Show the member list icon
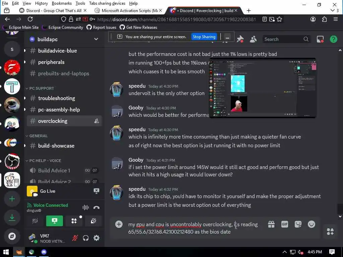This screenshot has height=257, width=343. 253,39
